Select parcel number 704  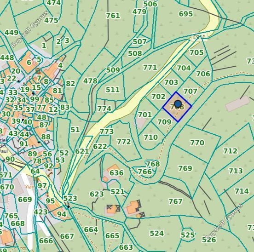184,68
